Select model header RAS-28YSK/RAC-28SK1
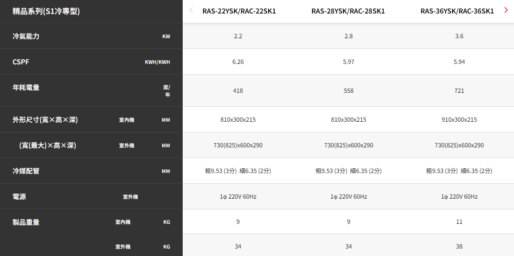This screenshot has height=256, width=514. pyautogui.click(x=348, y=12)
